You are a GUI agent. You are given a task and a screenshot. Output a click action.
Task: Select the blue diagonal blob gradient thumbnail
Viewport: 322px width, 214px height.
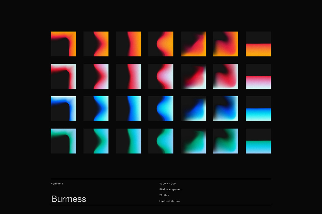pos(193,109)
